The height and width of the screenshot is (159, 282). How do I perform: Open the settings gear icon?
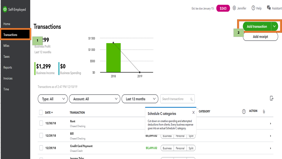tap(234, 8)
